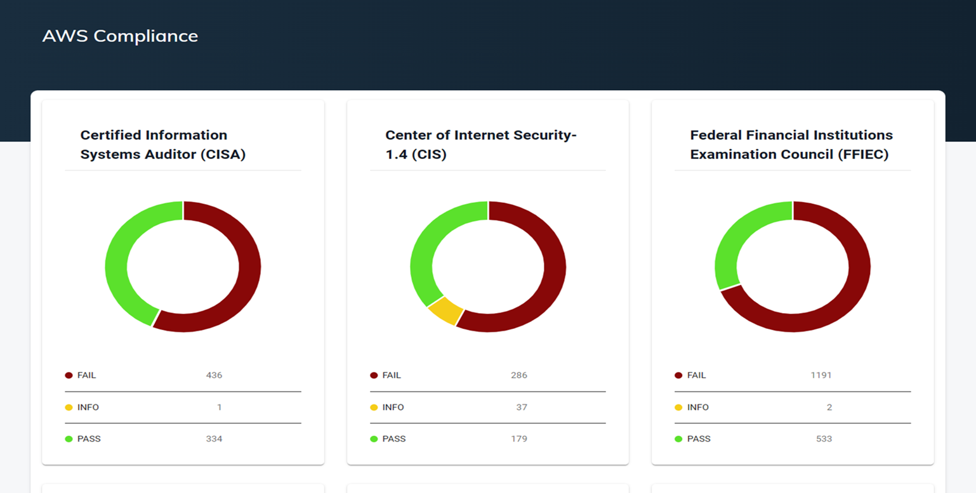Click the INFO label in the FFIEC card
Viewport: 976px width, 493px height.
[698, 407]
